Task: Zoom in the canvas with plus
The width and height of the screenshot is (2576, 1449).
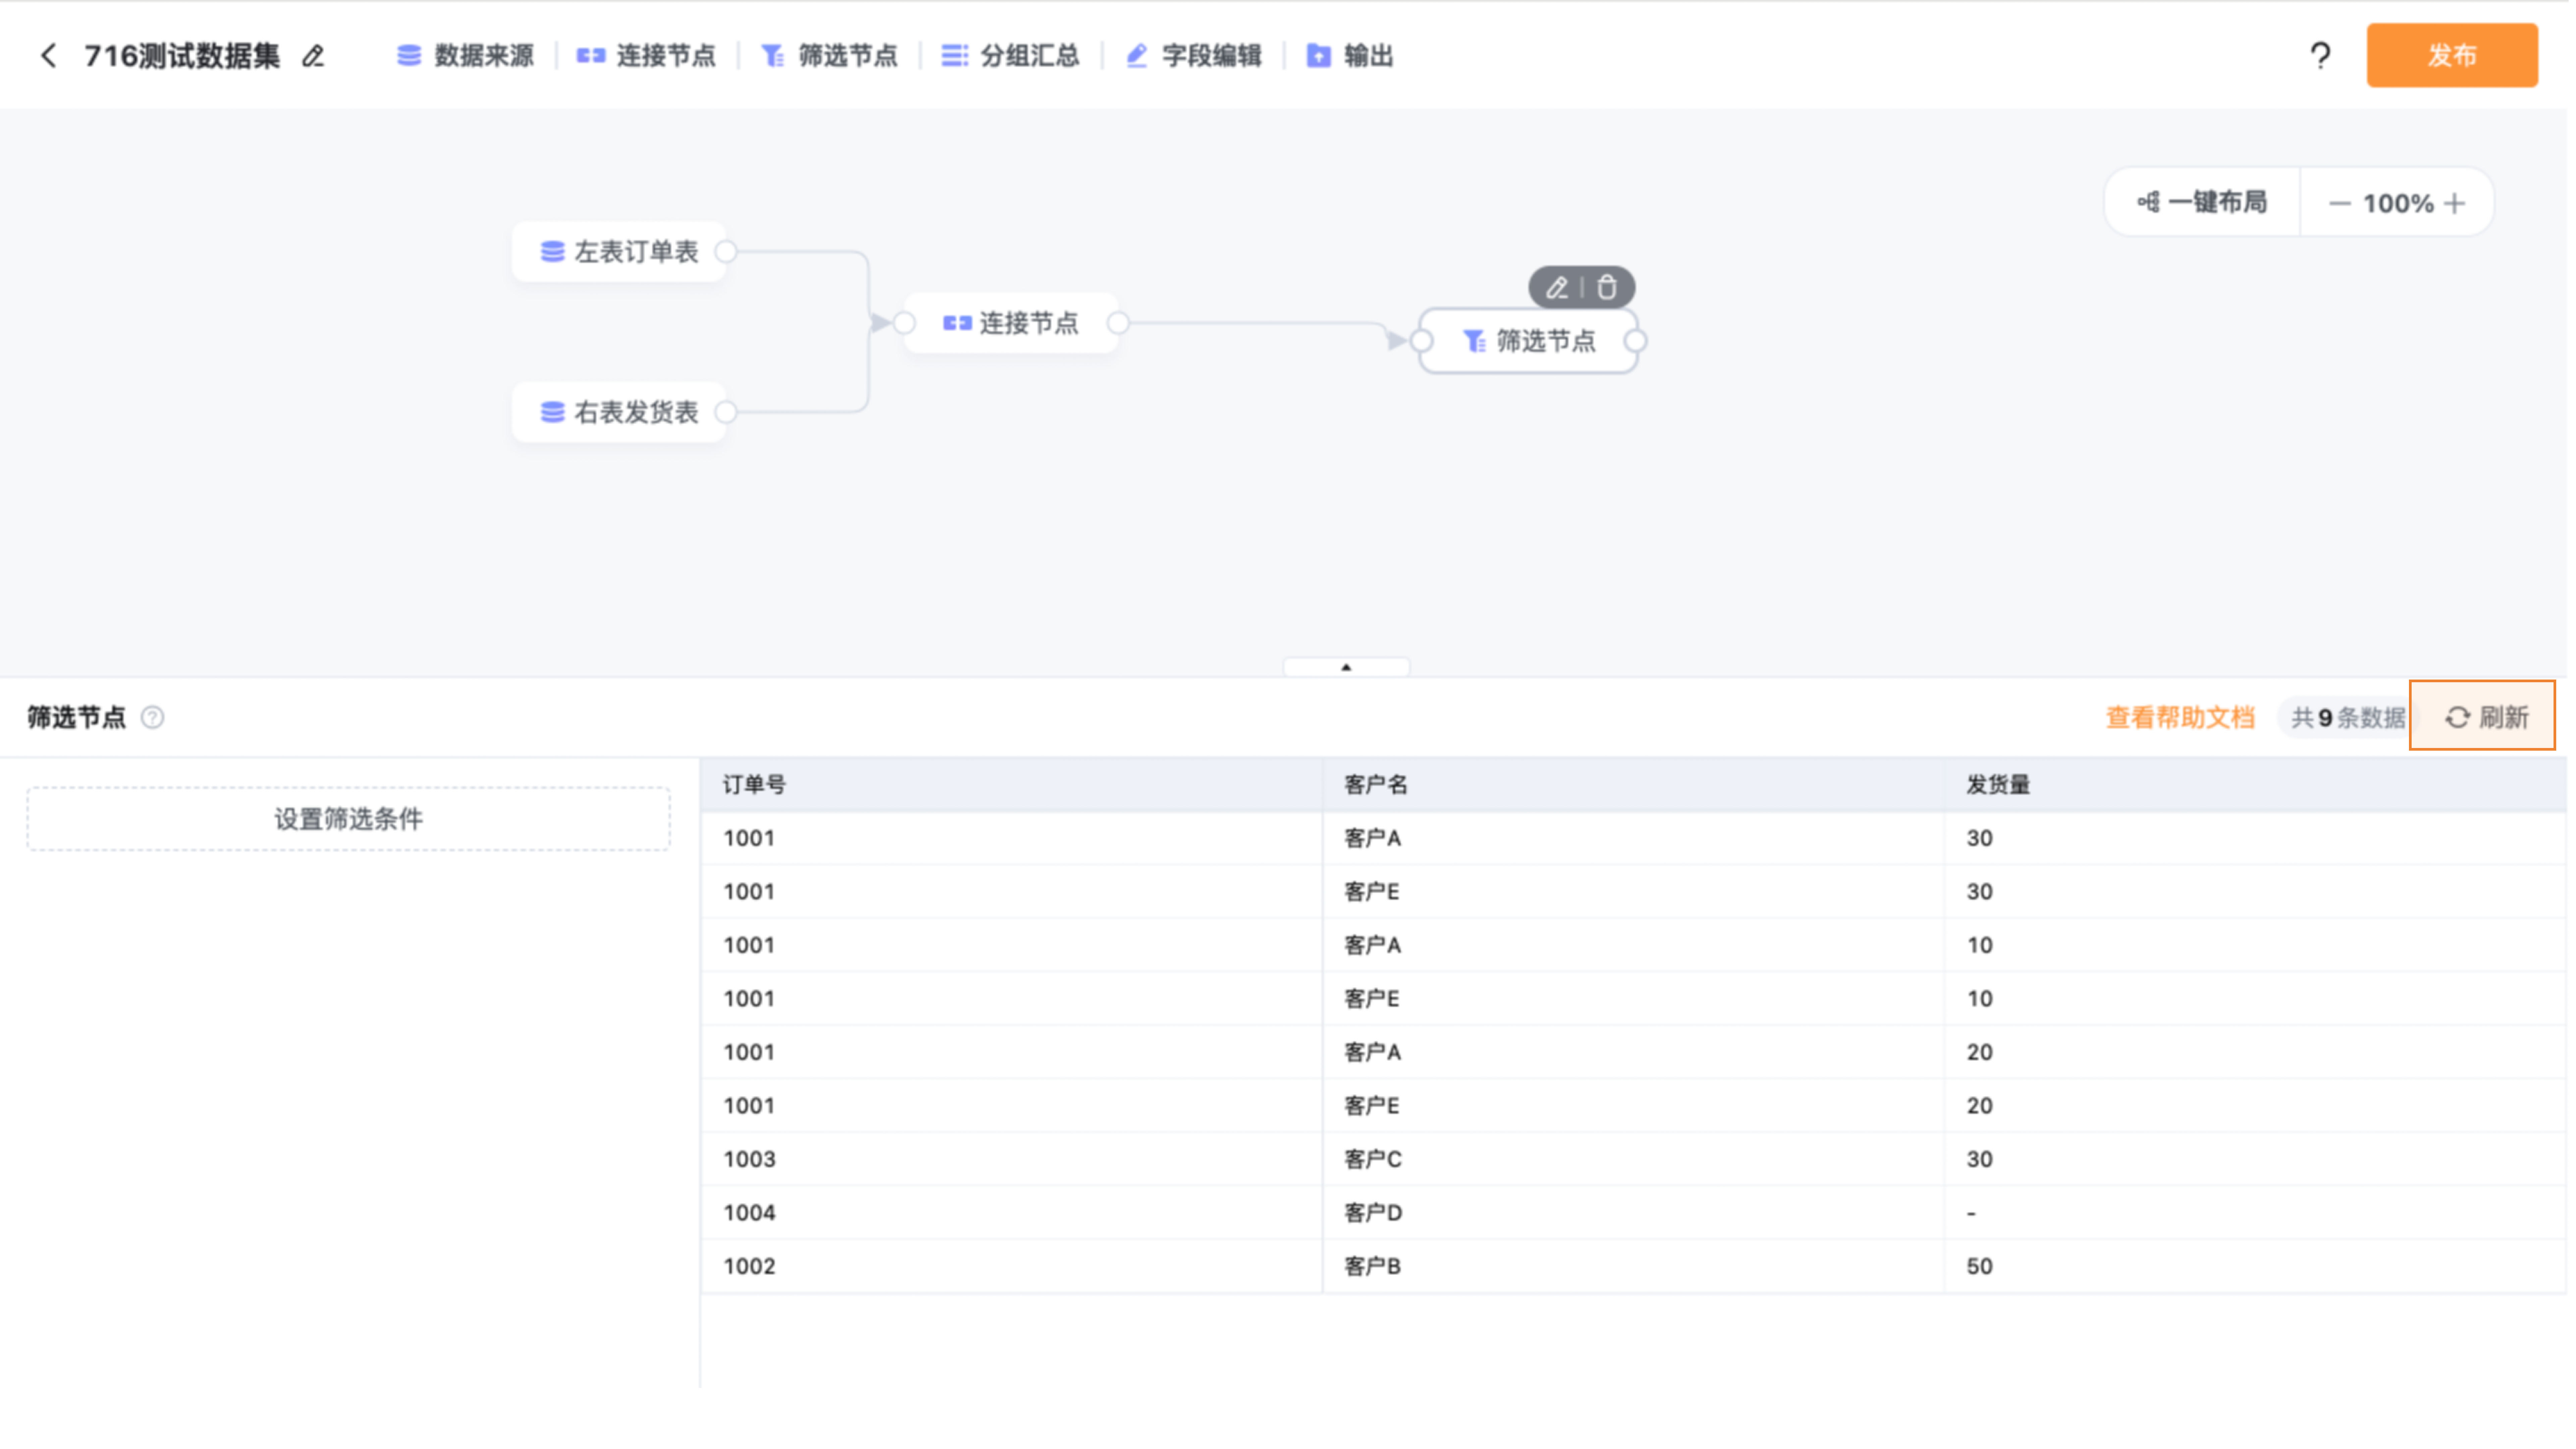Action: pos(2454,204)
